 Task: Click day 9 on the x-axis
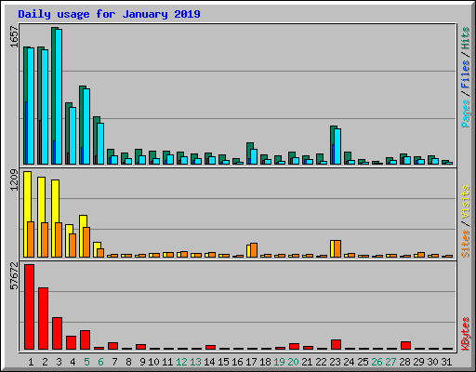tap(142, 362)
